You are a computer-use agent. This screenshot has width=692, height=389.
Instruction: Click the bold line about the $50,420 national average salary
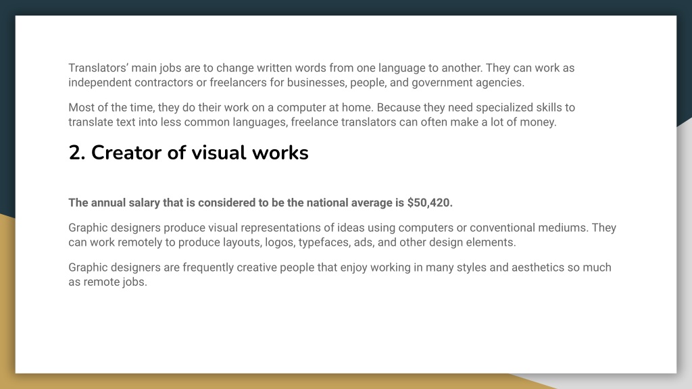(260, 203)
